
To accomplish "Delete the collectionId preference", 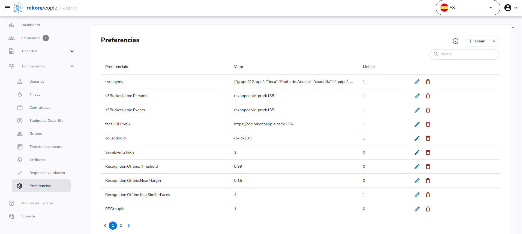I will click(x=428, y=138).
